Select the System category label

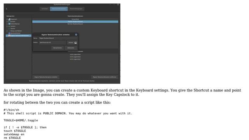point(13,26)
